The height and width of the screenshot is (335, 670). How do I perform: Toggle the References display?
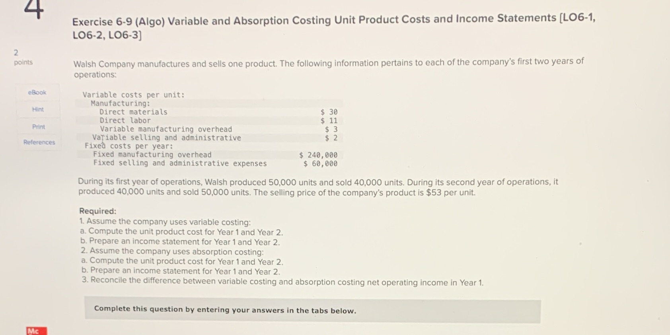point(38,142)
